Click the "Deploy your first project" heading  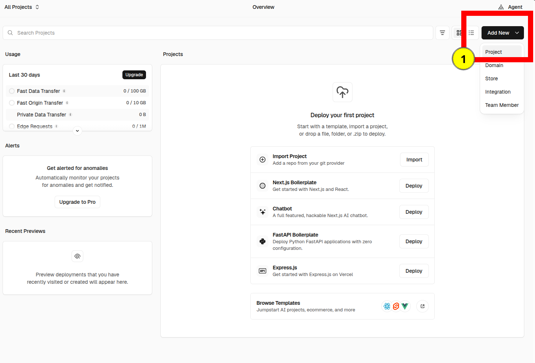click(343, 115)
